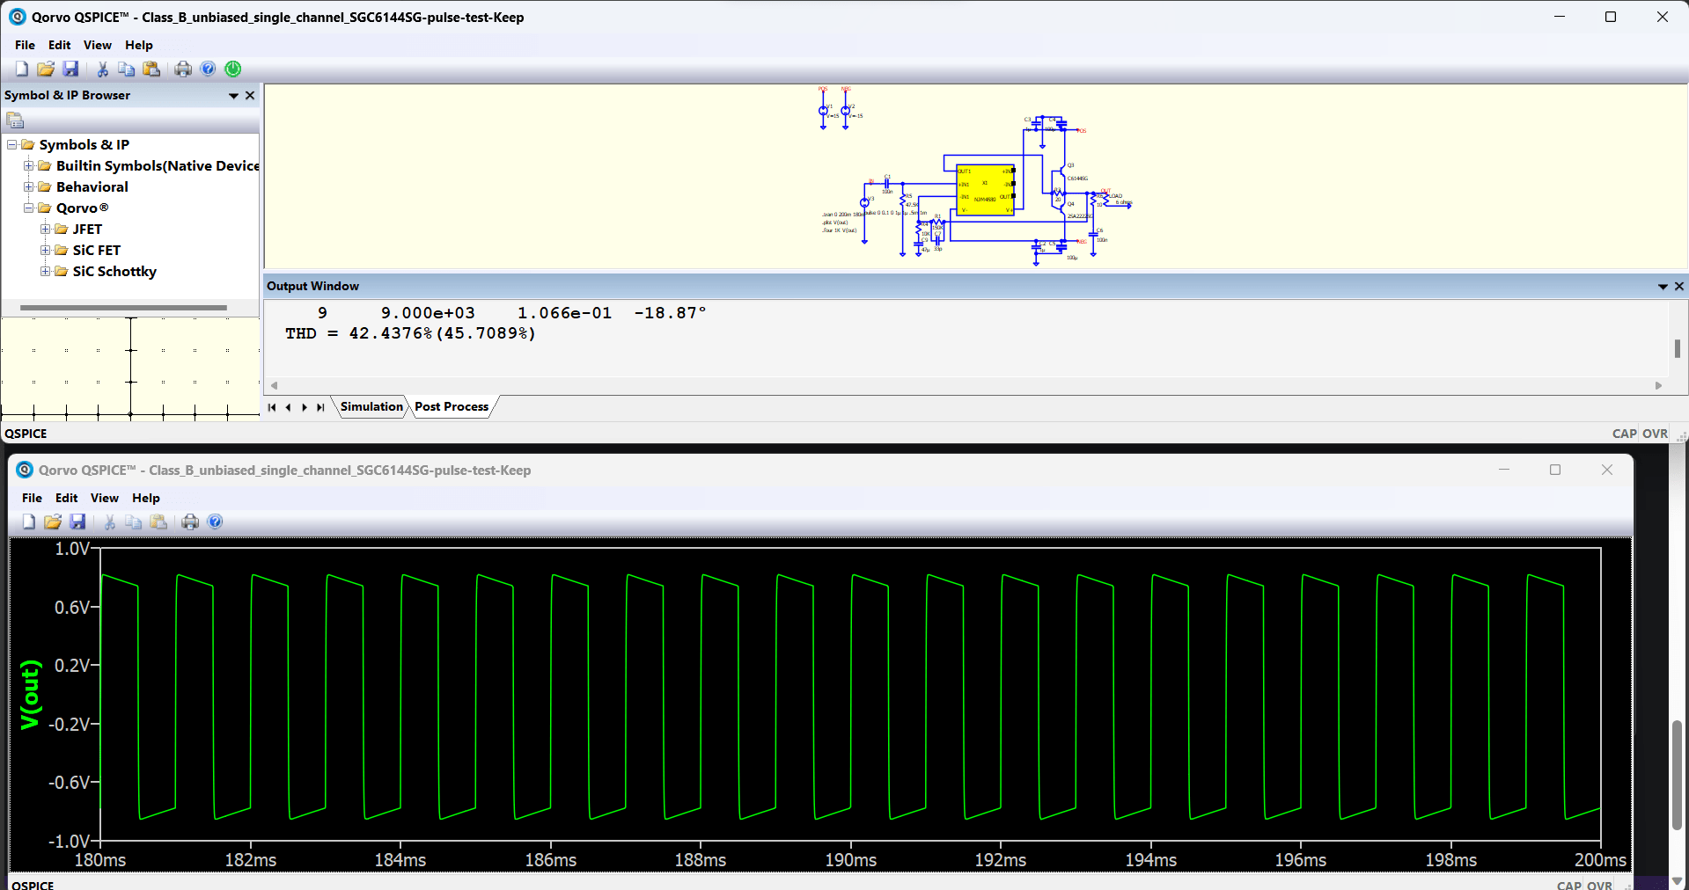Maximize the waveform window
This screenshot has height=890, width=1689.
pyautogui.click(x=1555, y=470)
